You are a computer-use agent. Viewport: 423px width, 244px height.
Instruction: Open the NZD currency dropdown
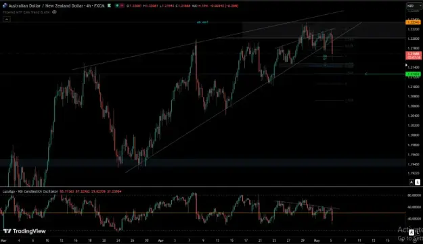click(414, 5)
